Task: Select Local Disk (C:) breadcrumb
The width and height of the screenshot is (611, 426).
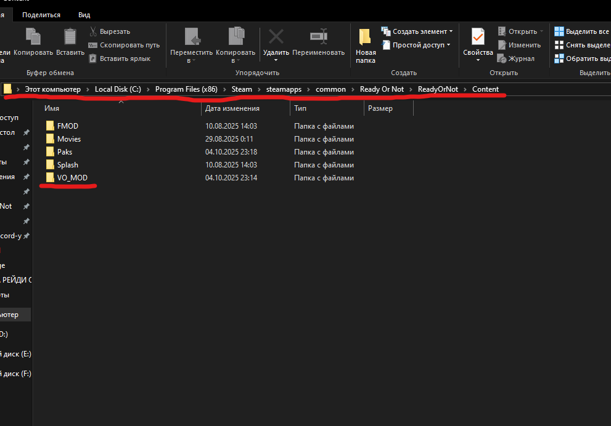Action: click(x=118, y=89)
